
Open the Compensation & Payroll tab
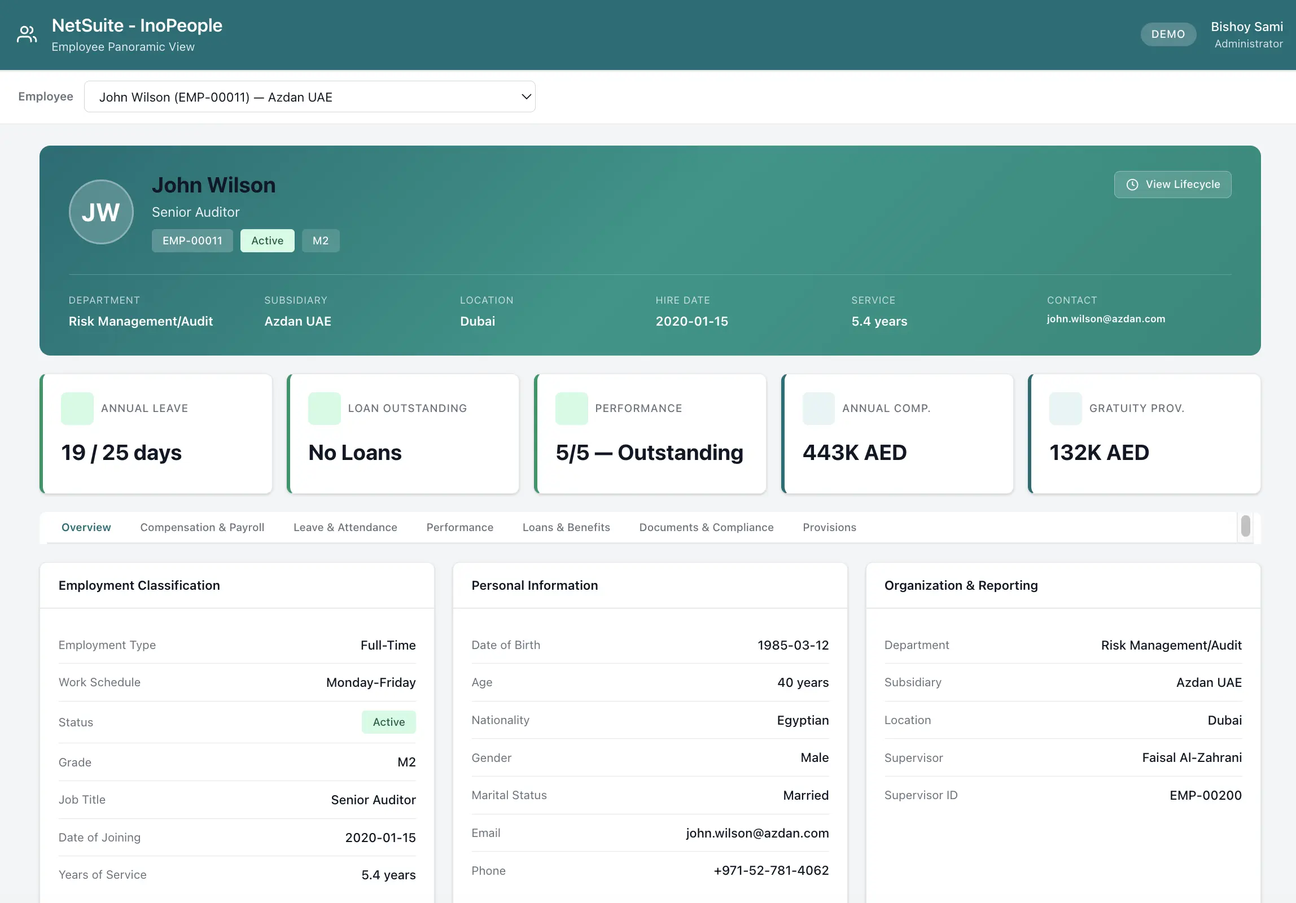202,527
